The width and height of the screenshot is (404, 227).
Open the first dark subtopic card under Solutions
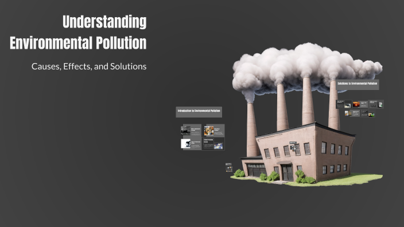344,104
